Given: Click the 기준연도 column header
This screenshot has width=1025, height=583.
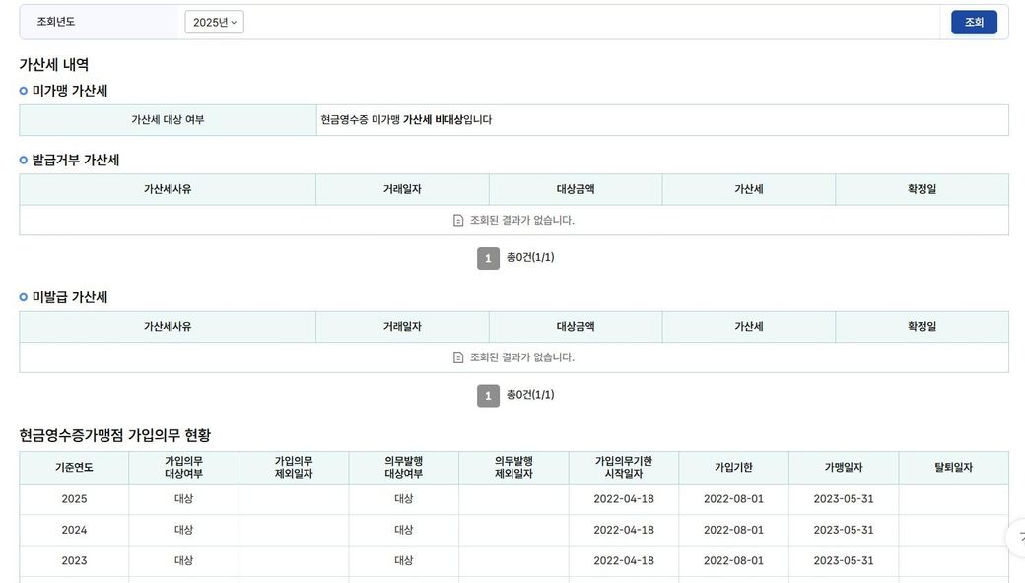Looking at the screenshot, I should click(x=74, y=468).
